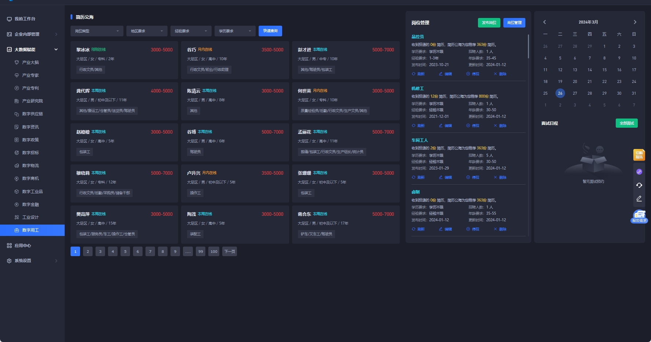Open the 岗位类型 dropdown

tap(97, 31)
